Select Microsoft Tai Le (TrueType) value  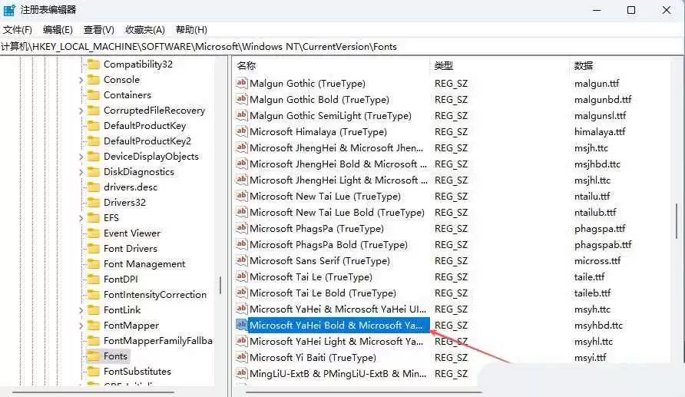click(x=310, y=277)
